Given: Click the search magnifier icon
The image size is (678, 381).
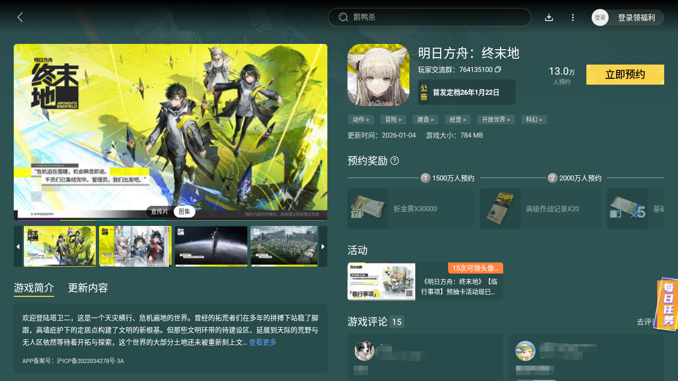Looking at the screenshot, I should pos(343,17).
